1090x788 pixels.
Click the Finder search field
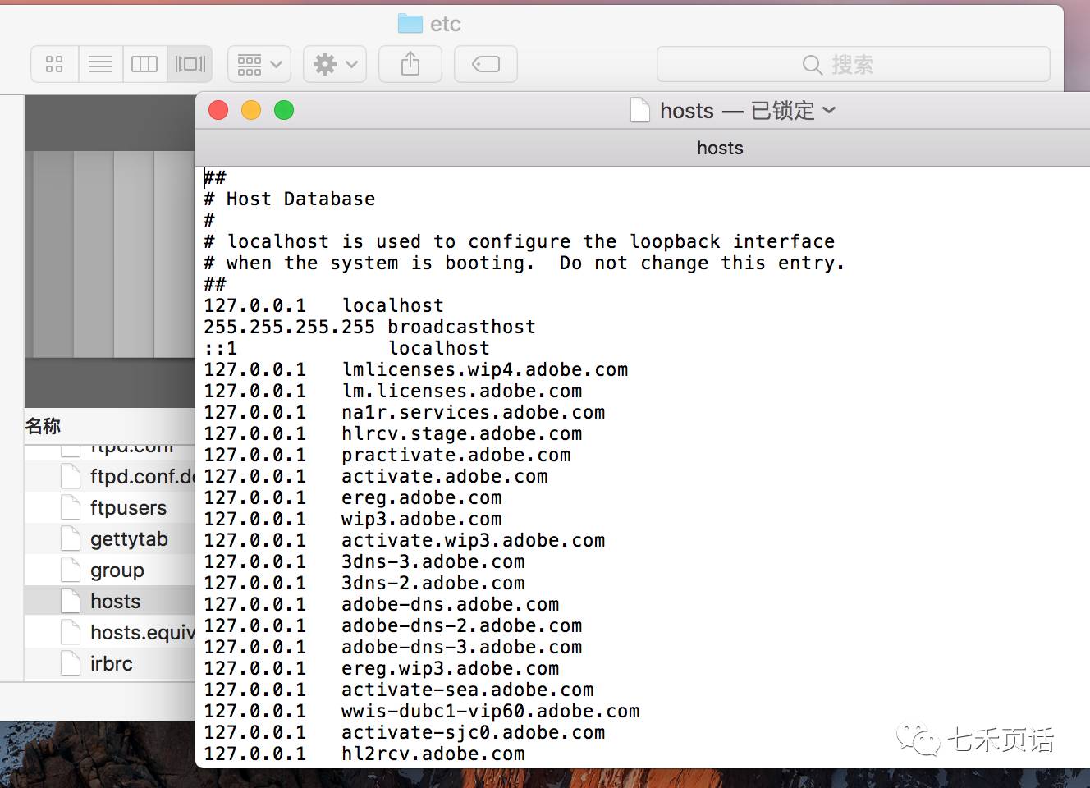coord(854,64)
